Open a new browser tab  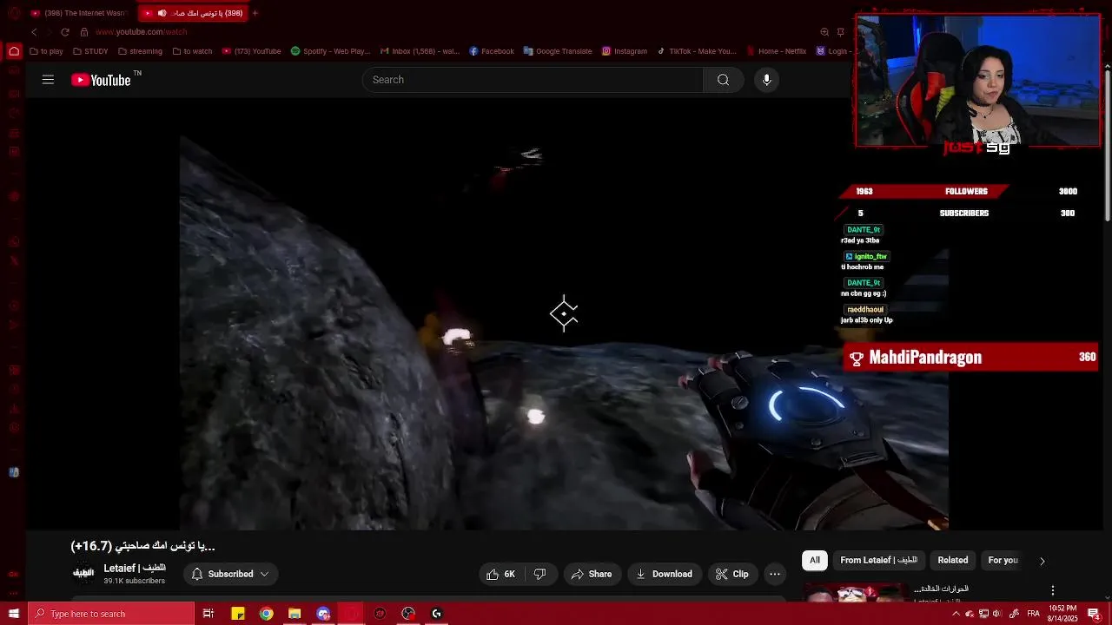point(255,13)
